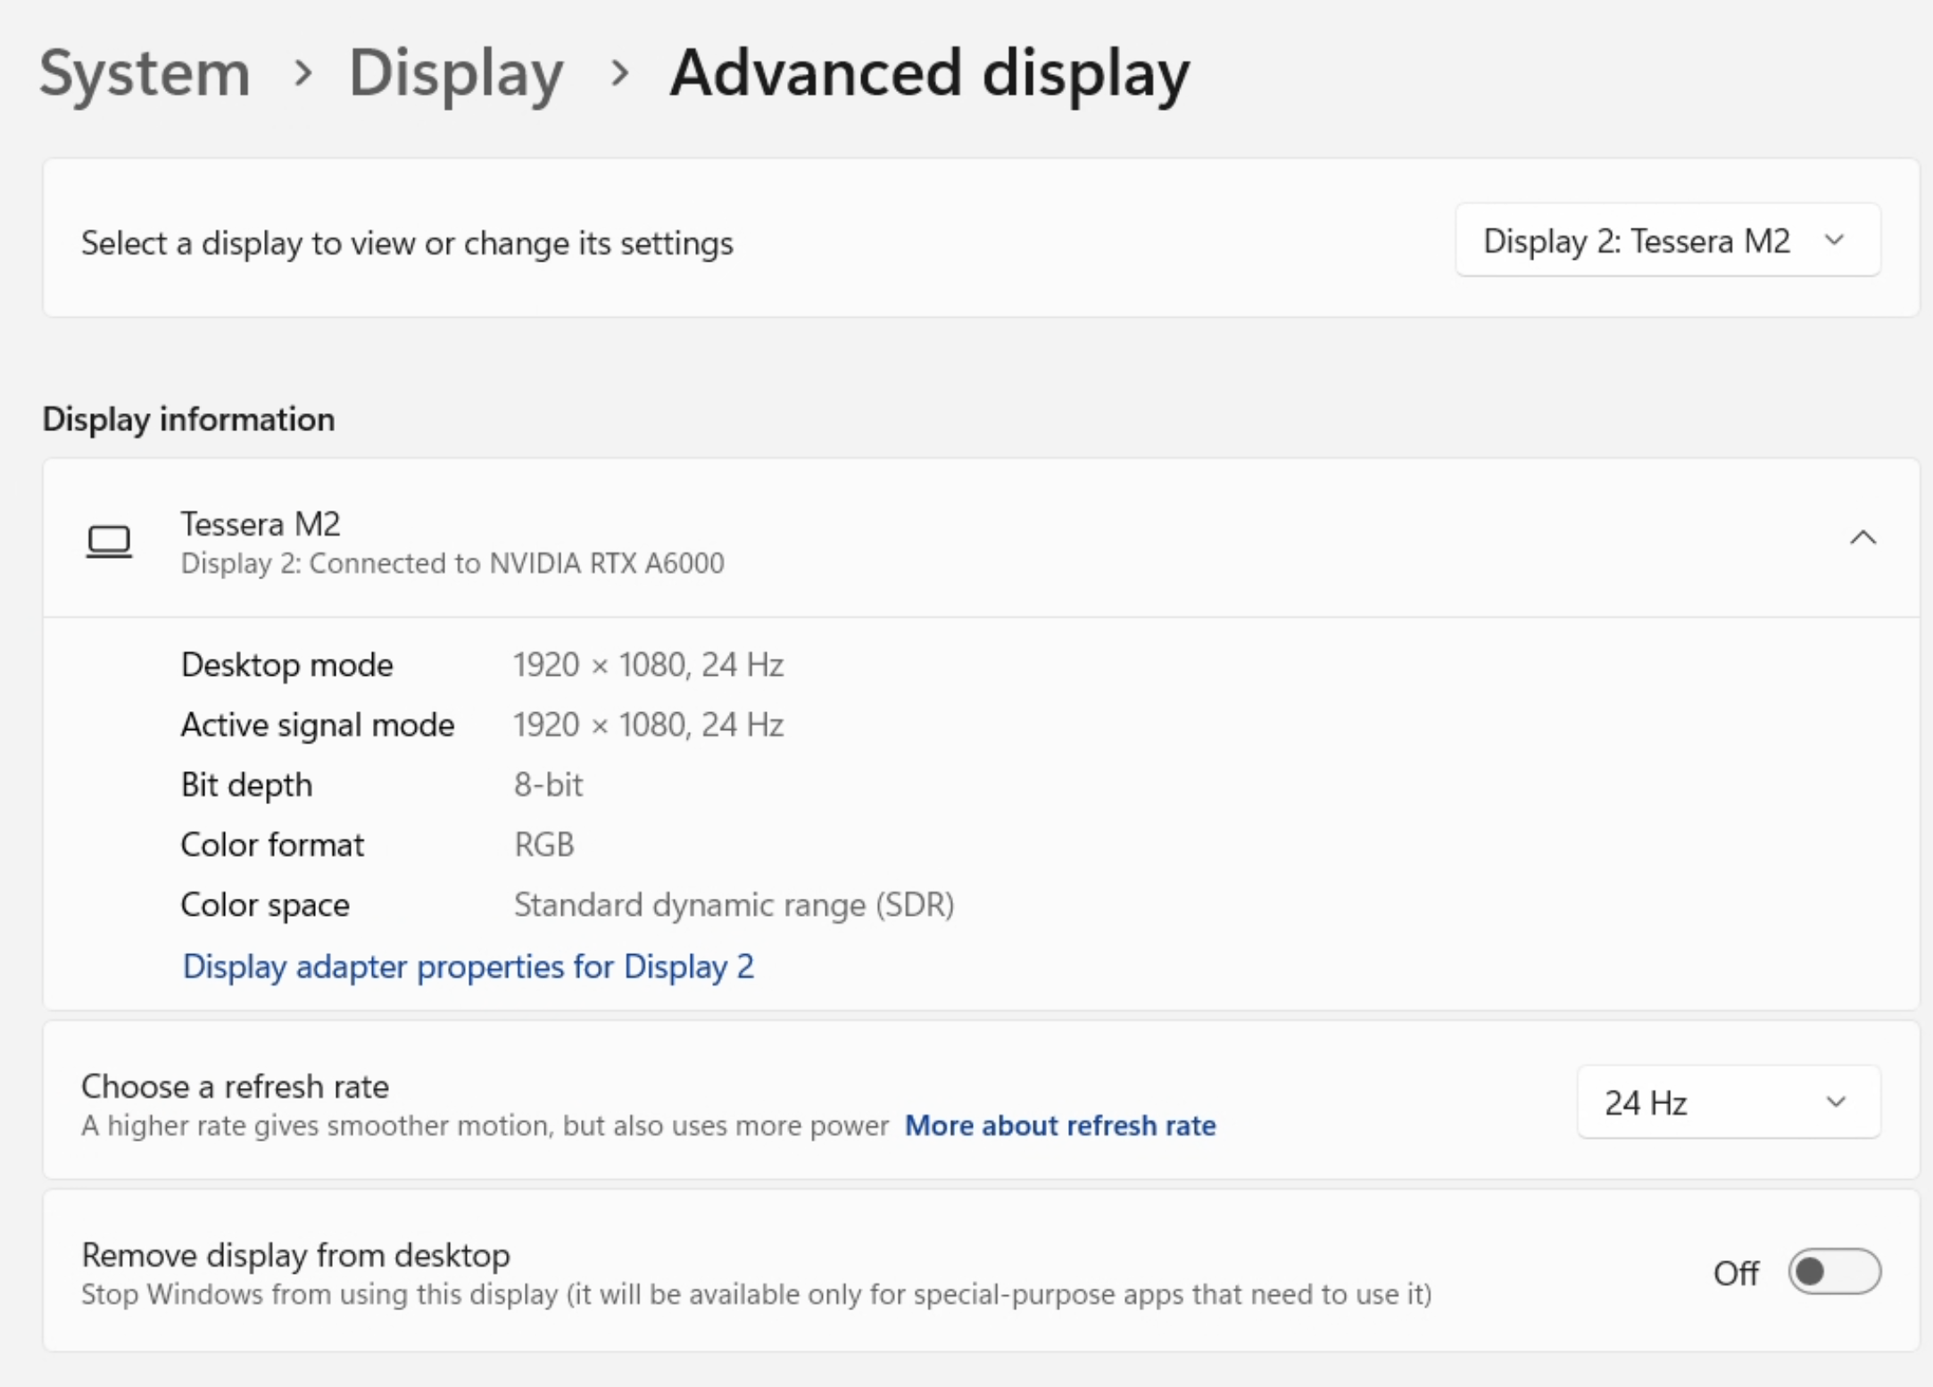Open More about refresh rate link

tap(1059, 1125)
